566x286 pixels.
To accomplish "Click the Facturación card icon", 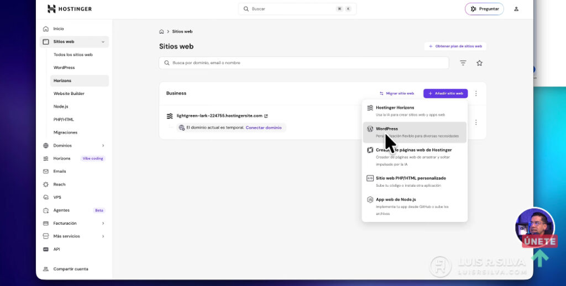I will point(46,224).
